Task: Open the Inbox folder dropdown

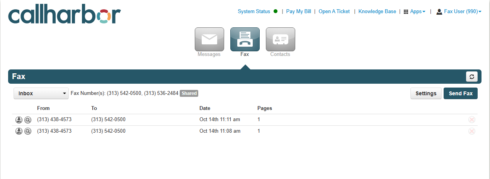Action: pyautogui.click(x=41, y=93)
